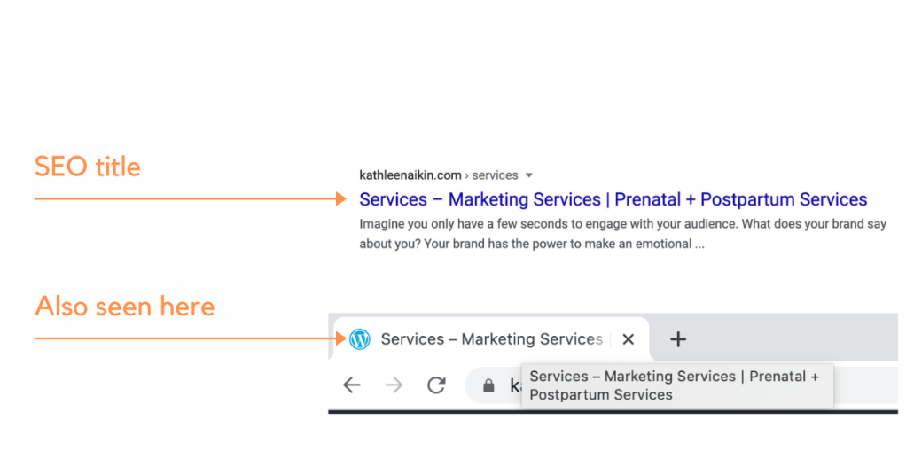The height and width of the screenshot is (474, 906).
Task: Click the WordPress favicon in the browser tab
Action: [x=360, y=338]
